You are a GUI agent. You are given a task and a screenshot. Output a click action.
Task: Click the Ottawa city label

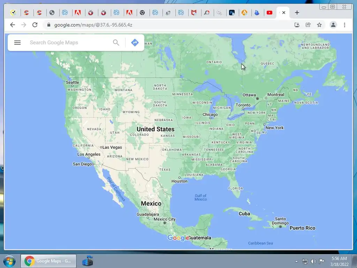click(249, 95)
